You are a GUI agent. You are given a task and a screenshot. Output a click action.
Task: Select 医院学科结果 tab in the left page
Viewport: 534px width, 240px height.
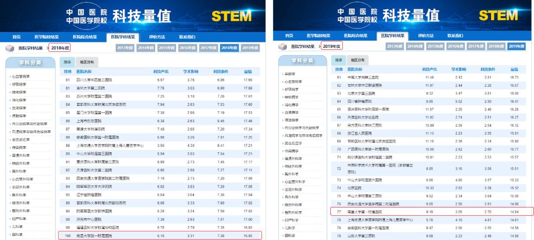click(123, 37)
